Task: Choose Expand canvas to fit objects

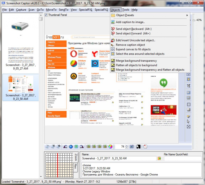Action: pos(150,49)
